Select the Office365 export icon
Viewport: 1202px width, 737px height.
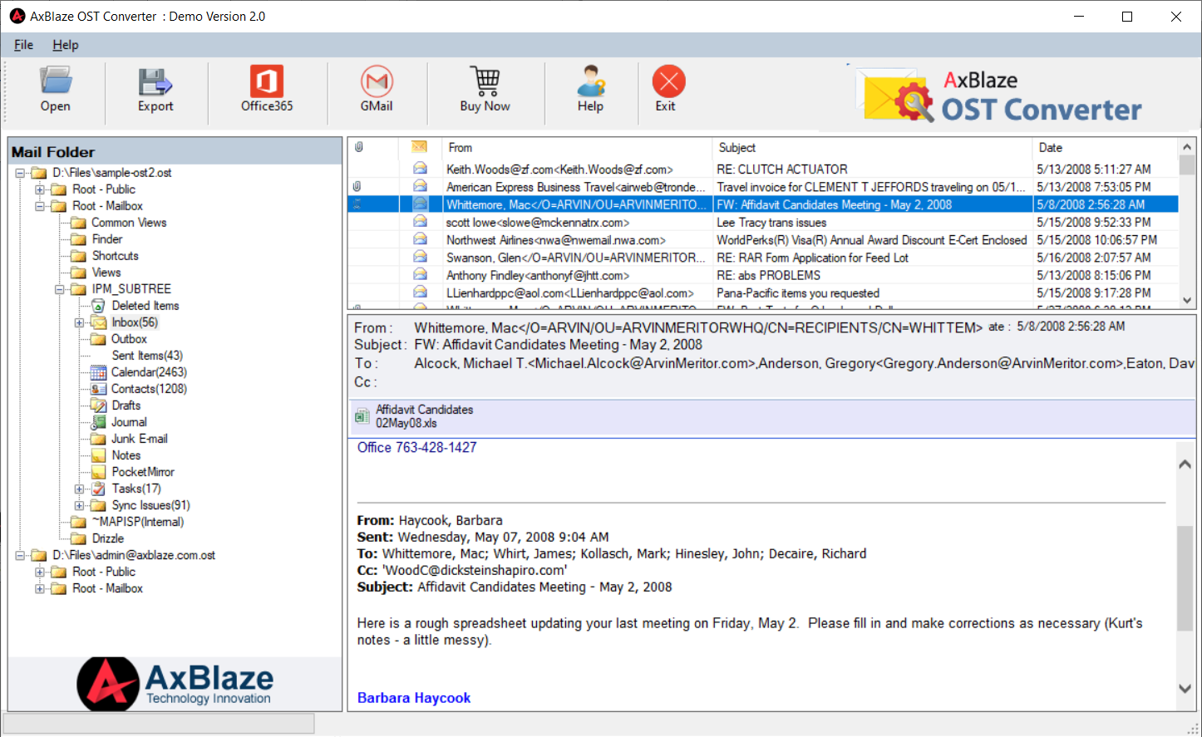click(267, 81)
